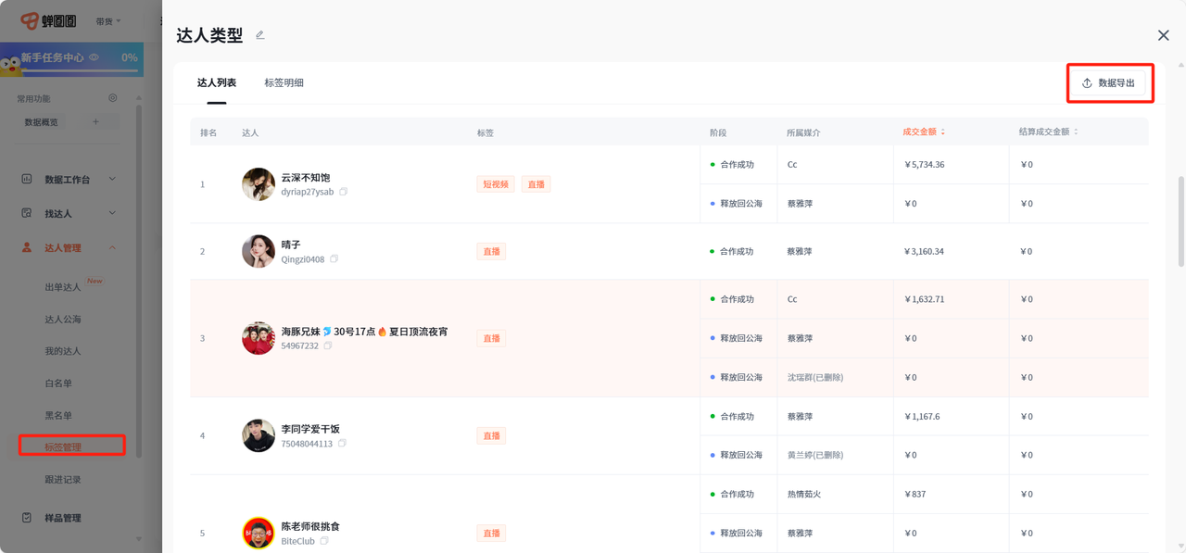
Task: Copy ID dyriap27ysab with copy icon
Action: tap(343, 192)
